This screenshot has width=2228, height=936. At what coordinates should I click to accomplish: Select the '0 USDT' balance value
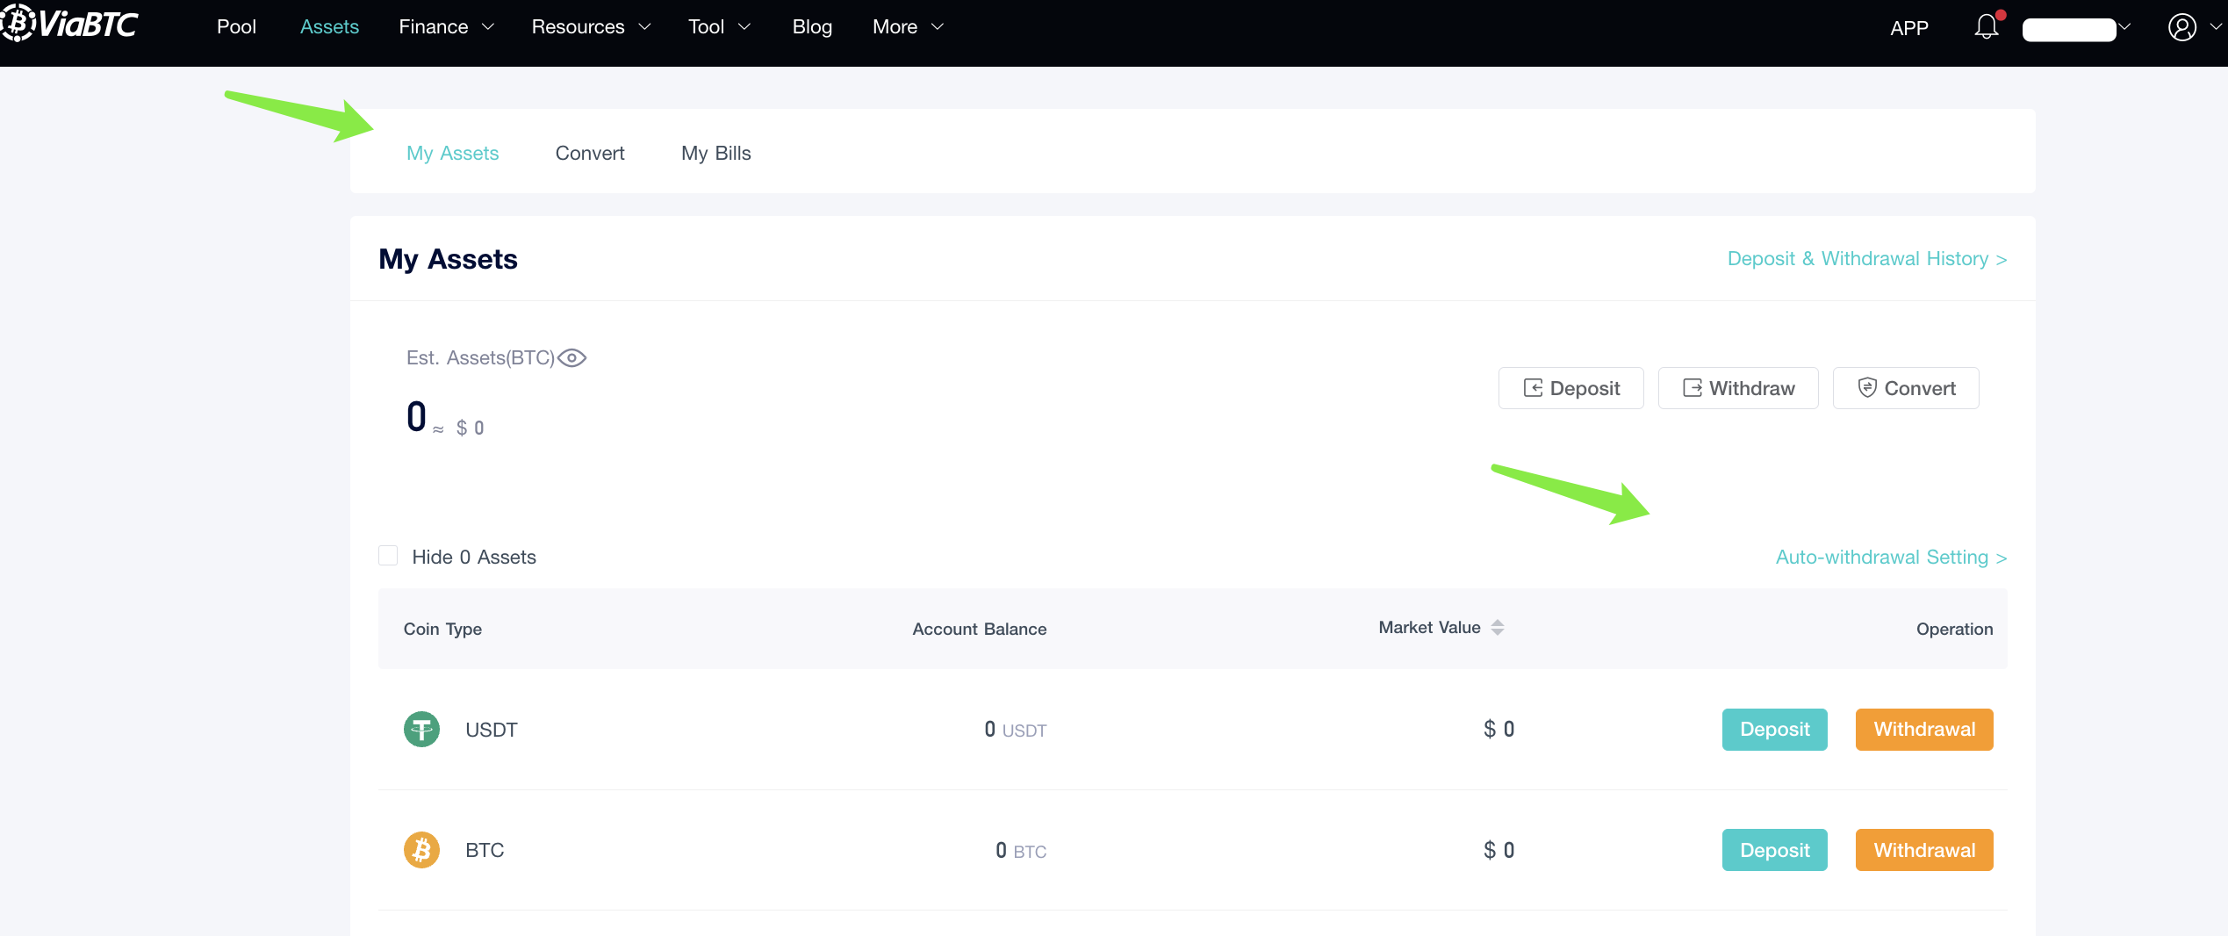[1016, 730]
